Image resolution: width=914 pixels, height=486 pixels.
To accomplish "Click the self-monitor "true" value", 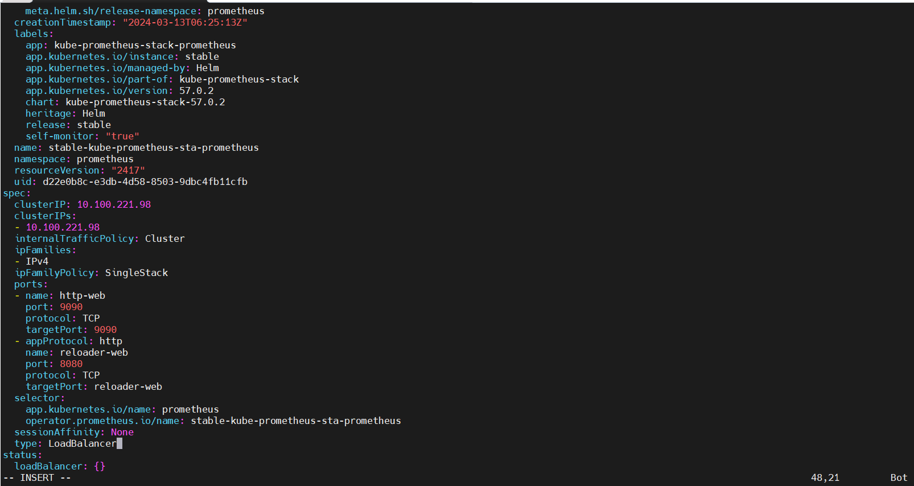I will click(x=122, y=136).
